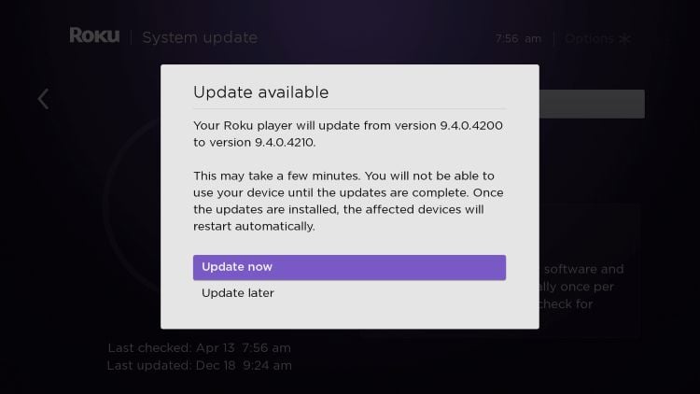Click the dimmed highlighted bar behind the dialog
The width and height of the screenshot is (700, 394).
coord(592,104)
